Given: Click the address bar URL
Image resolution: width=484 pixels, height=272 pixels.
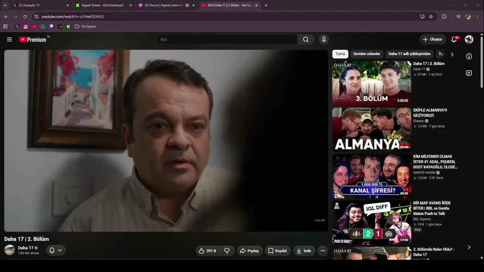Looking at the screenshot, I should (73, 17).
